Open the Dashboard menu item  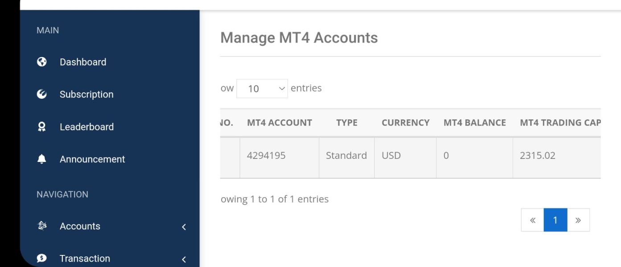[83, 62]
